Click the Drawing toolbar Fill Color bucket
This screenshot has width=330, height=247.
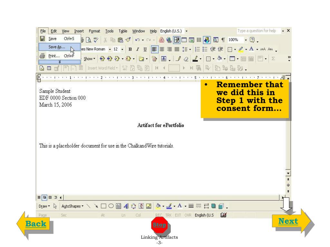(158, 206)
